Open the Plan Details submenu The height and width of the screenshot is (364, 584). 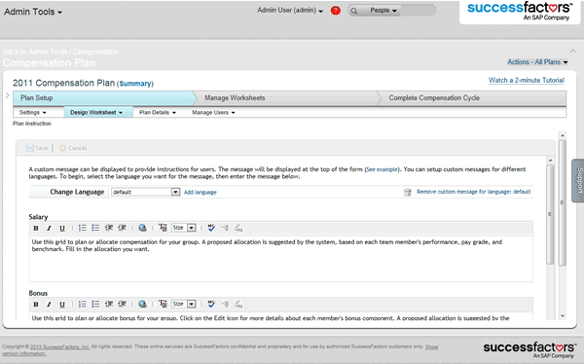coord(158,113)
